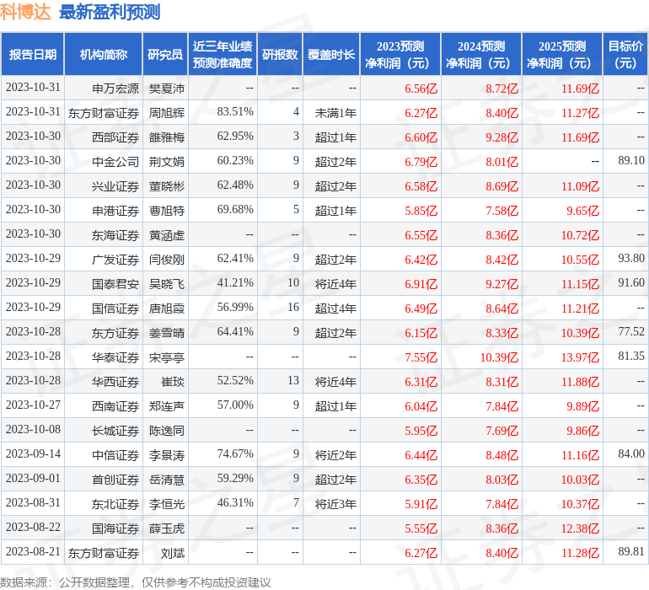
Task: Select the 2024预测净利润 column header
Action: [481, 54]
